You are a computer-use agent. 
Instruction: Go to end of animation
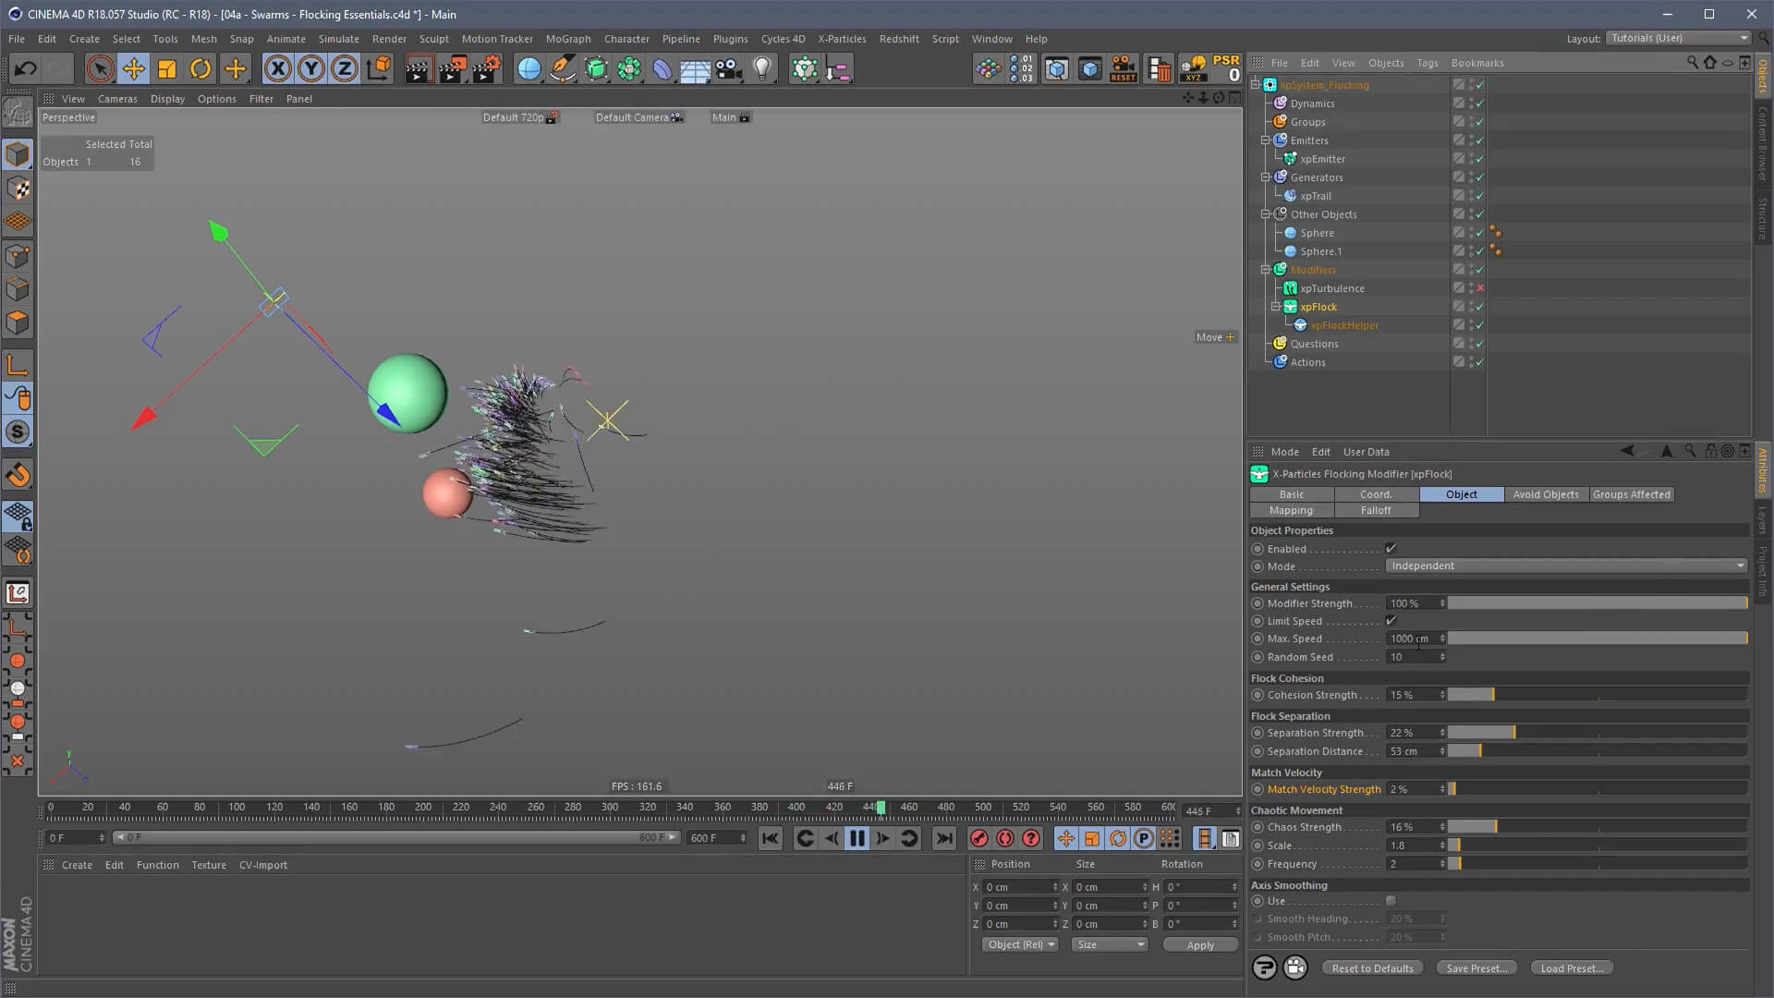(x=943, y=838)
